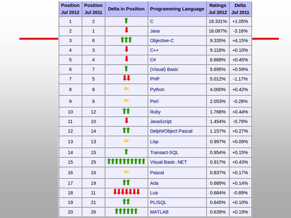Screen dimensions: 291x218
Task: Click the yellow equals sign for Lisp
Action: (x=126, y=141)
